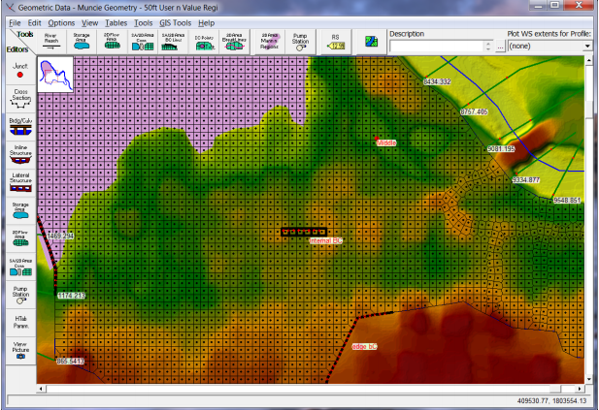The height and width of the screenshot is (410, 599).
Task: Click the Description ellipsis button
Action: pyautogui.click(x=500, y=46)
